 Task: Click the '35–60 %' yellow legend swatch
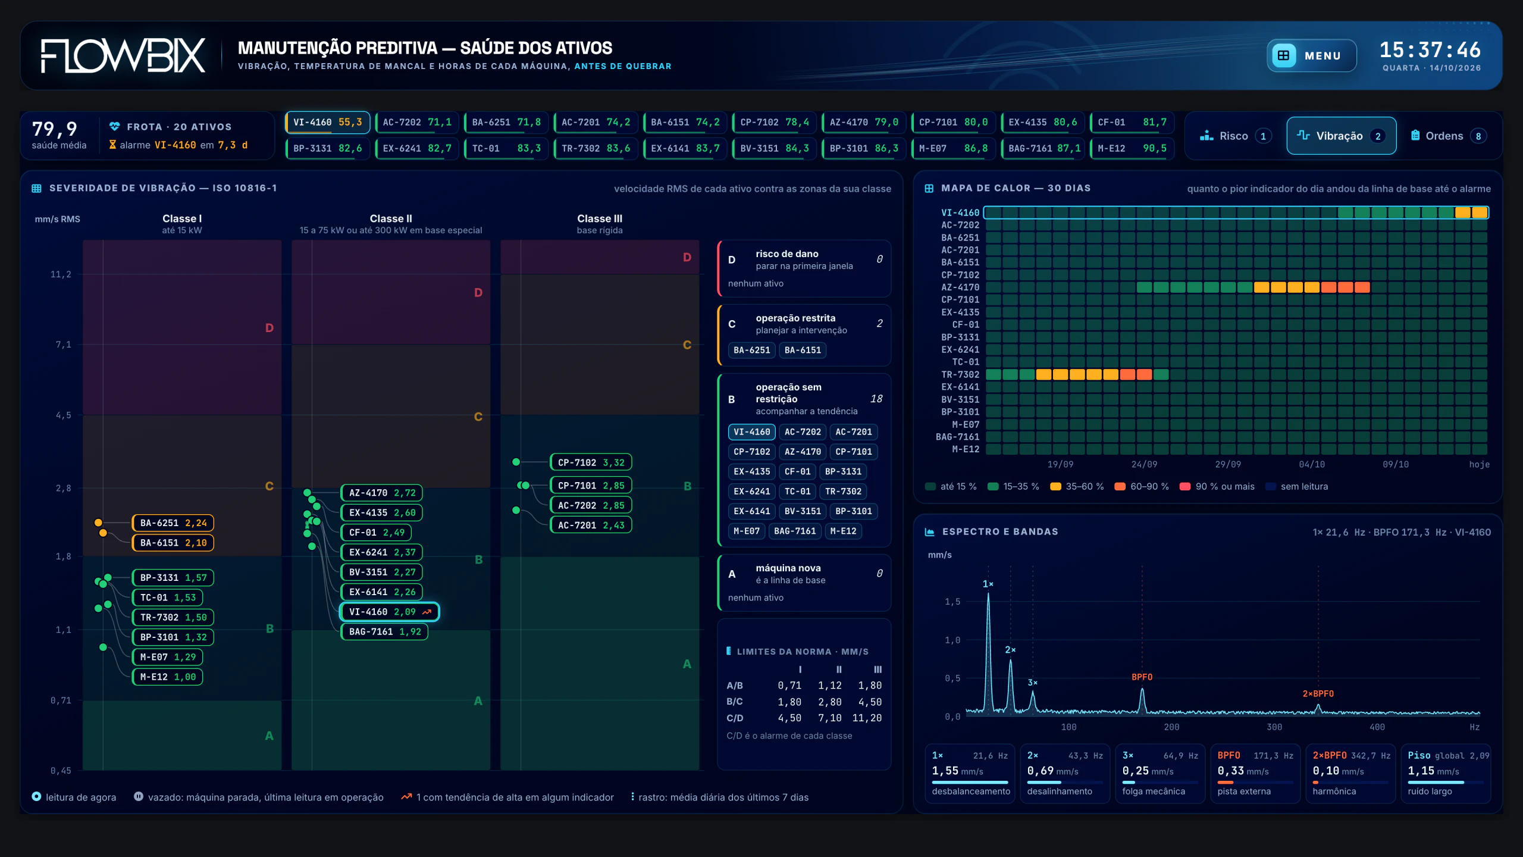[1055, 486]
